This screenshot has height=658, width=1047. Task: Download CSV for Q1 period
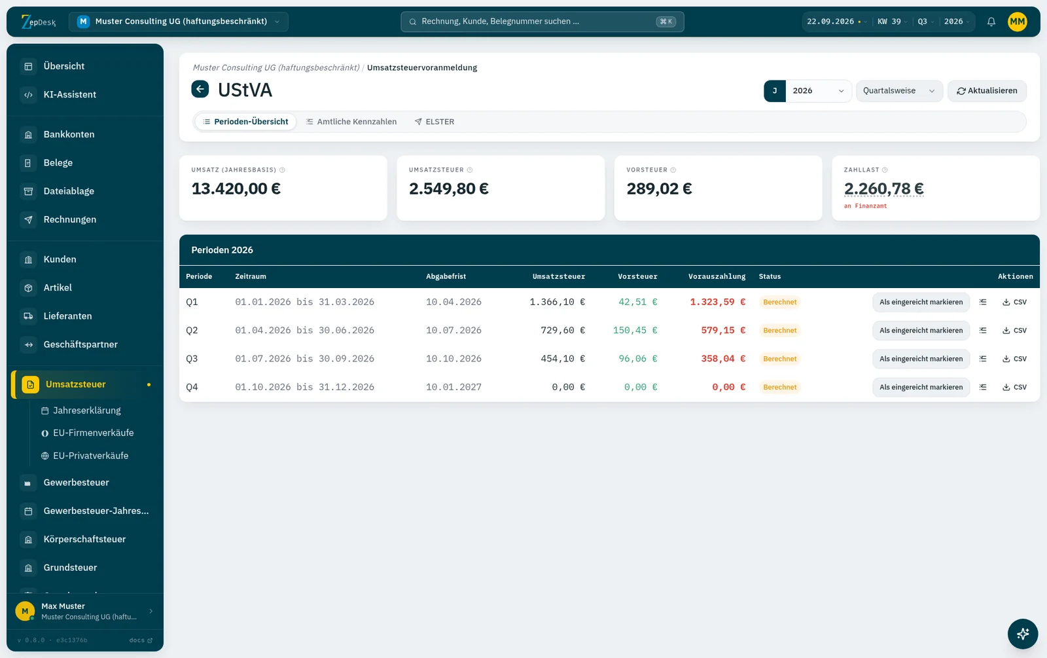pyautogui.click(x=1014, y=302)
